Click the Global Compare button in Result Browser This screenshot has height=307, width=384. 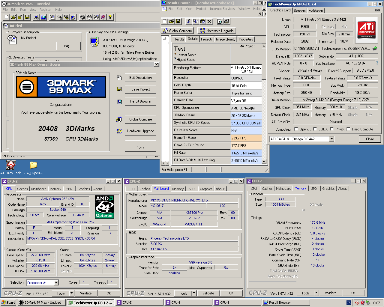tap(178, 31)
